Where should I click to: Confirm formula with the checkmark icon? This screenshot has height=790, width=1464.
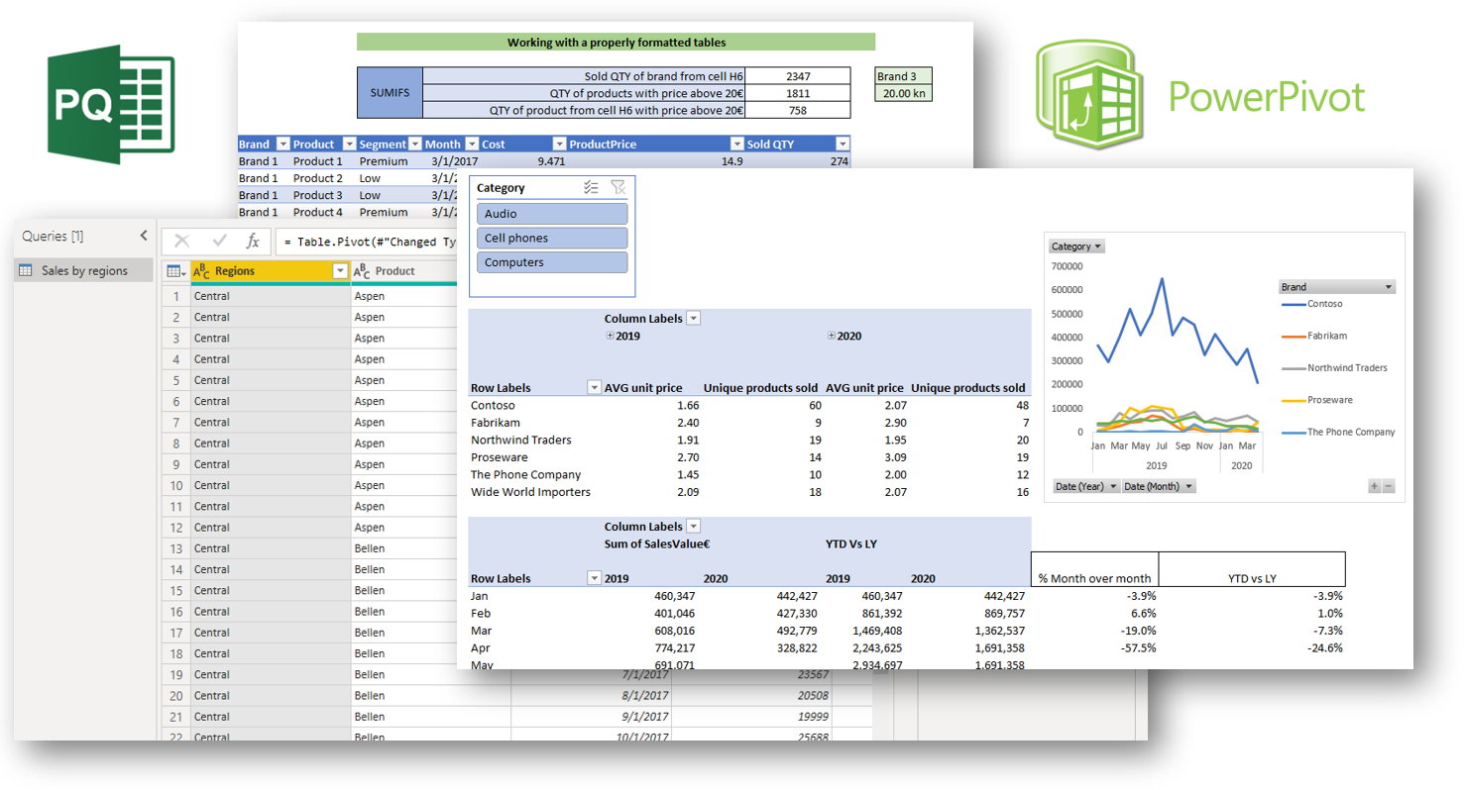tap(218, 241)
